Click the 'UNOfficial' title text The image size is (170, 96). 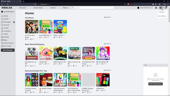(x=100, y=89)
